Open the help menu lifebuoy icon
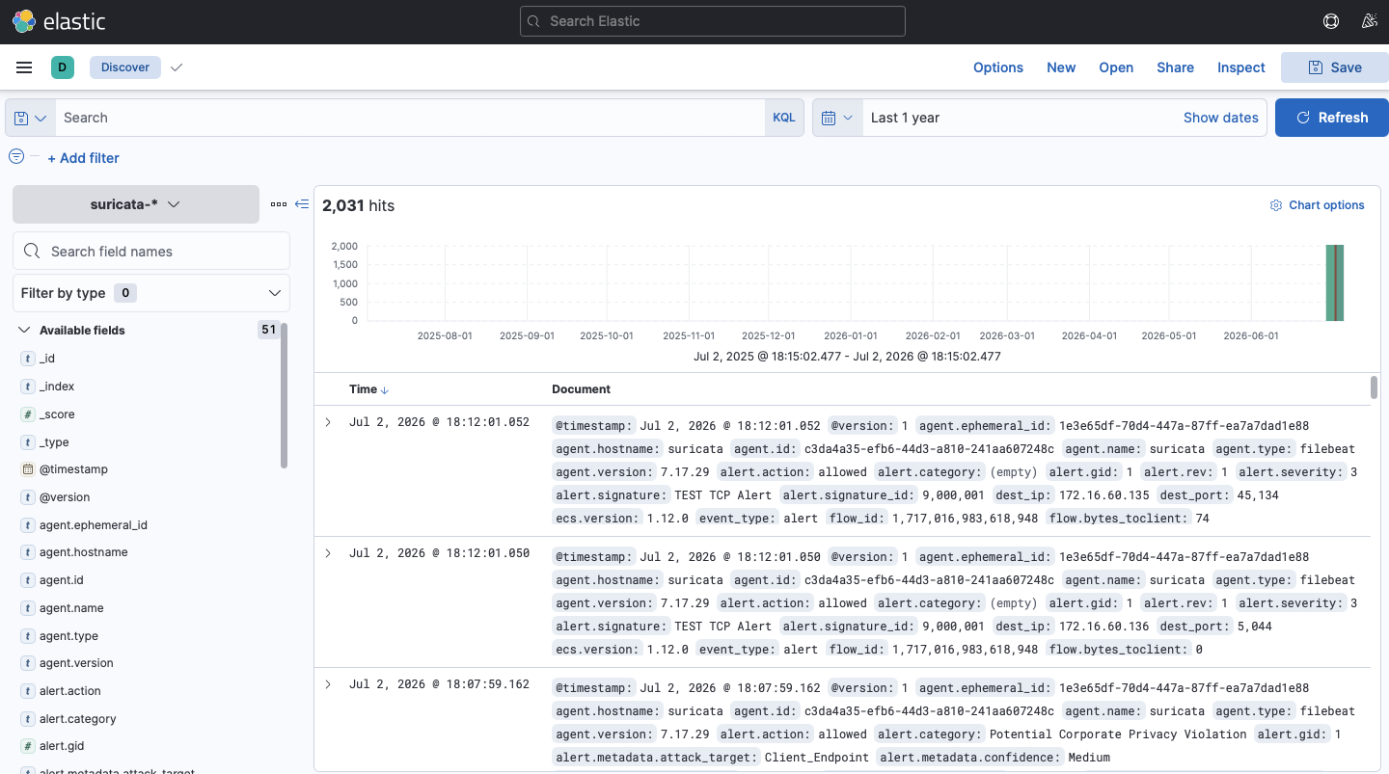This screenshot has height=774, width=1389. click(x=1331, y=21)
